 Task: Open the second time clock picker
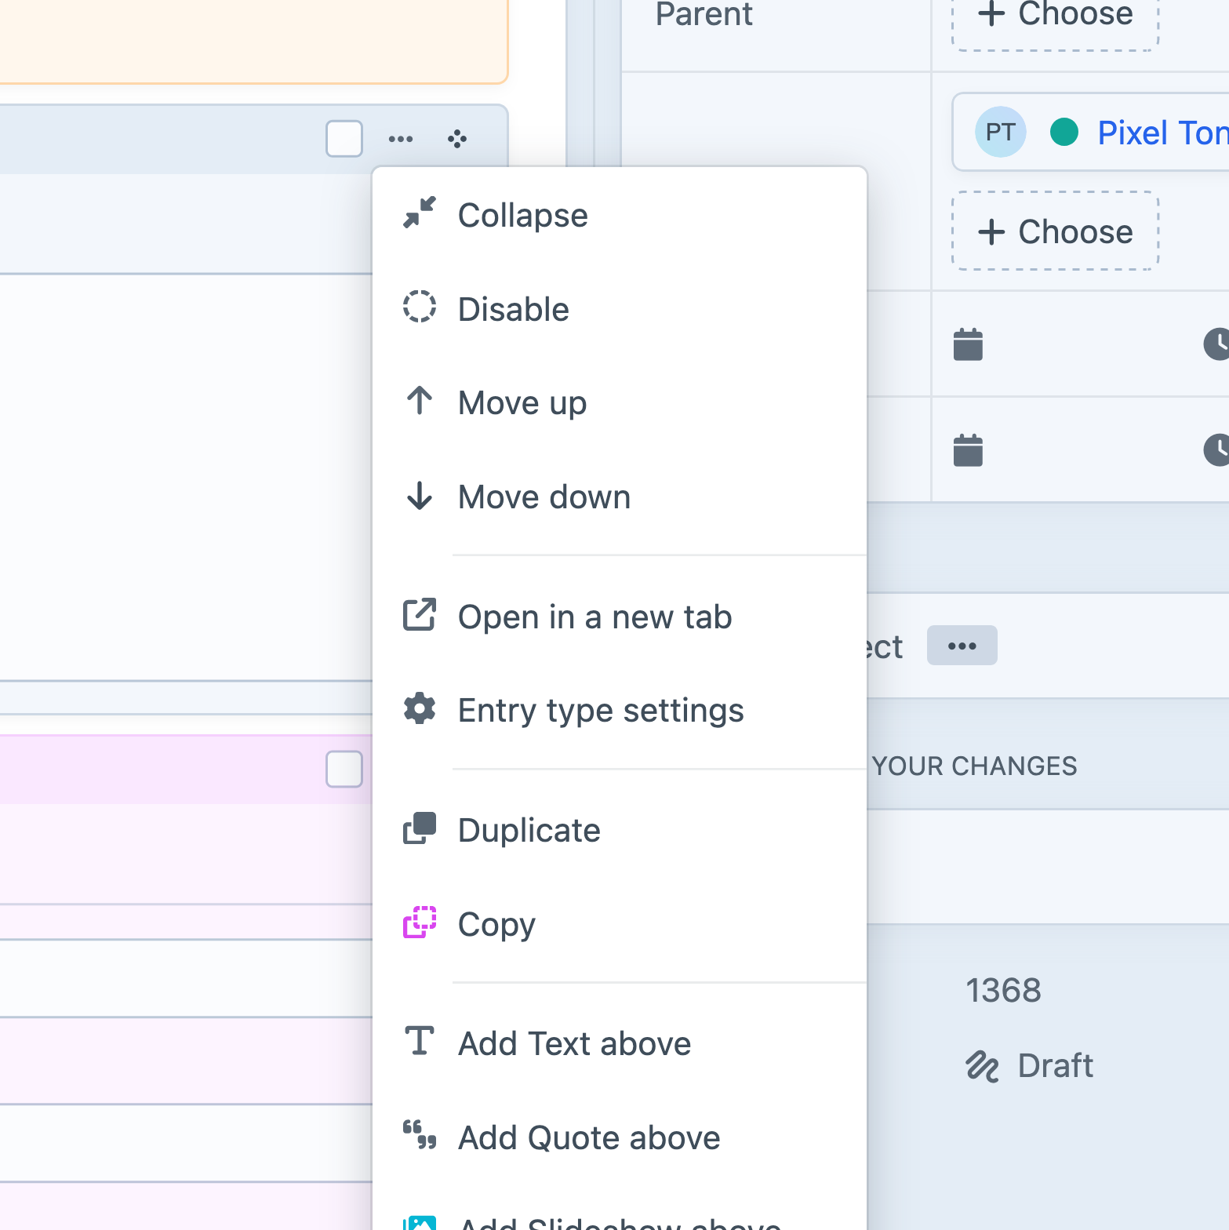click(1216, 449)
